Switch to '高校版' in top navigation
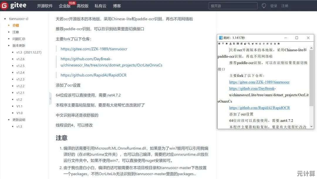Viewport: 317px width, 179px height. tap(82, 5)
